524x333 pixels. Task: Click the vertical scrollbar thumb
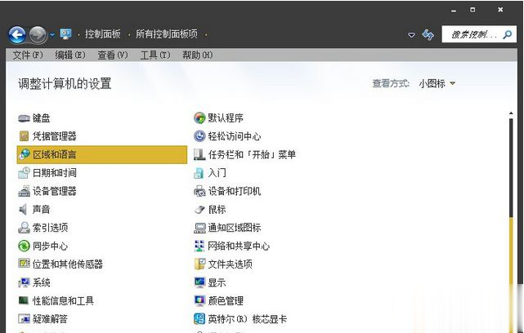(511, 168)
